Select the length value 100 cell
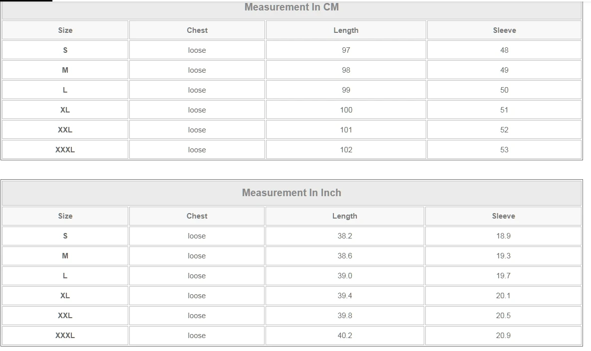This screenshot has height=351, width=591. [346, 110]
